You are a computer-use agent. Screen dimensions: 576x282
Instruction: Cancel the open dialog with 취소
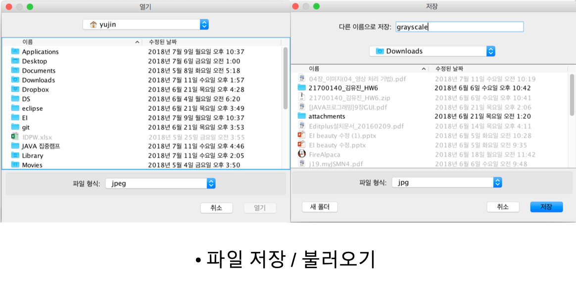pyautogui.click(x=216, y=208)
